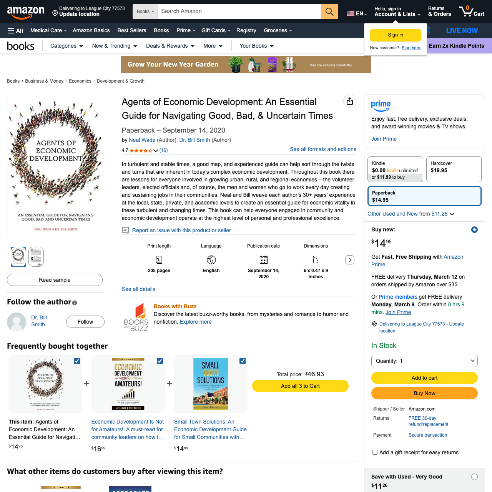
Task: Click info icon next to Follow the author
Action: tap(75, 303)
